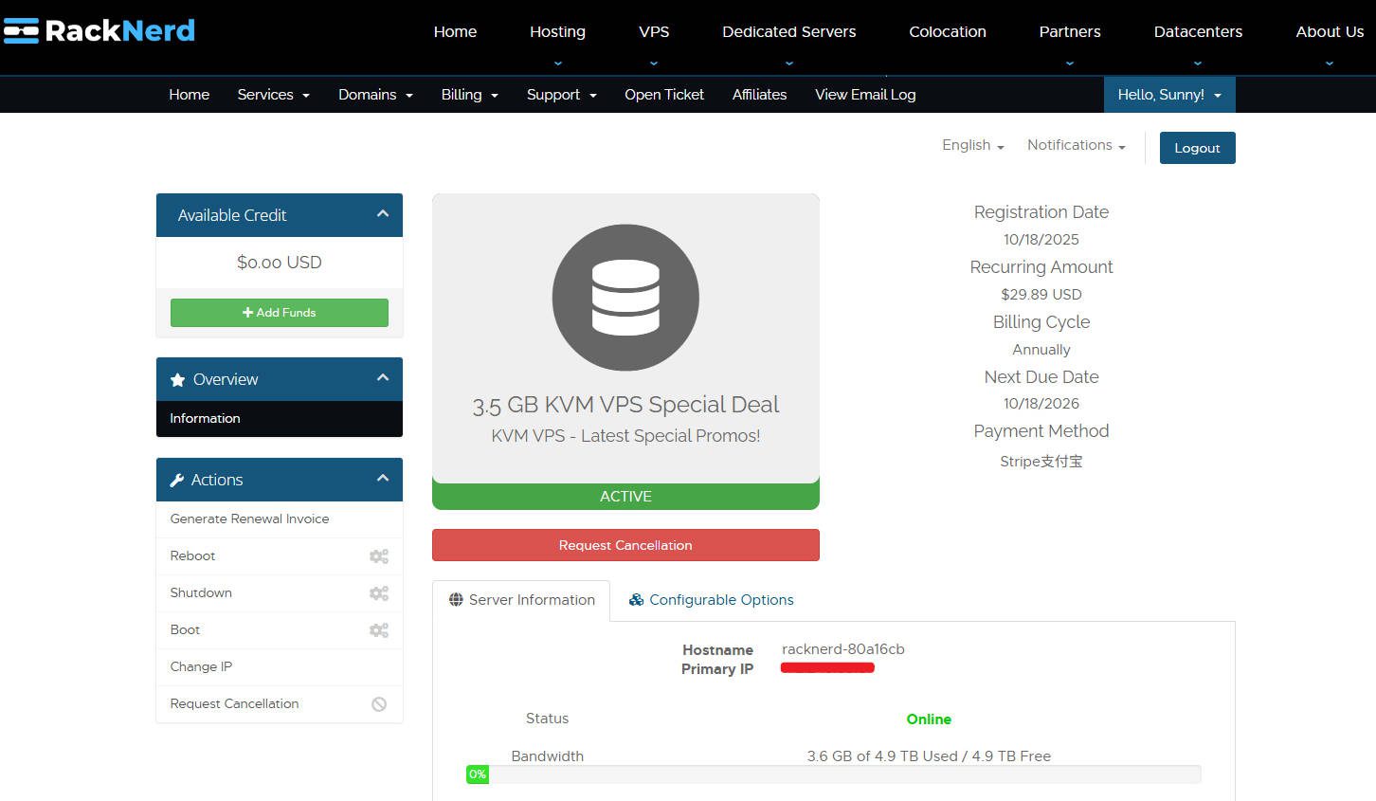
Task: Click the Logout button
Action: pos(1198,148)
